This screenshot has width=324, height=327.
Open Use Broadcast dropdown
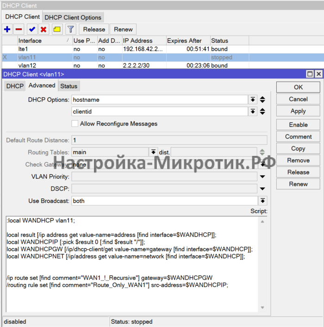pos(263,201)
